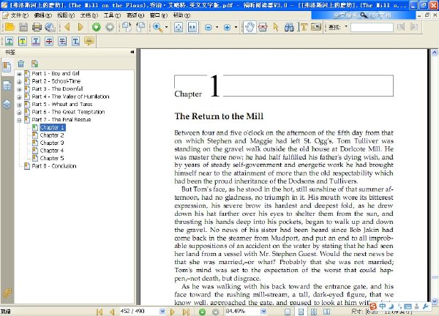Select the Zoom In magnifier tool

(157, 27)
